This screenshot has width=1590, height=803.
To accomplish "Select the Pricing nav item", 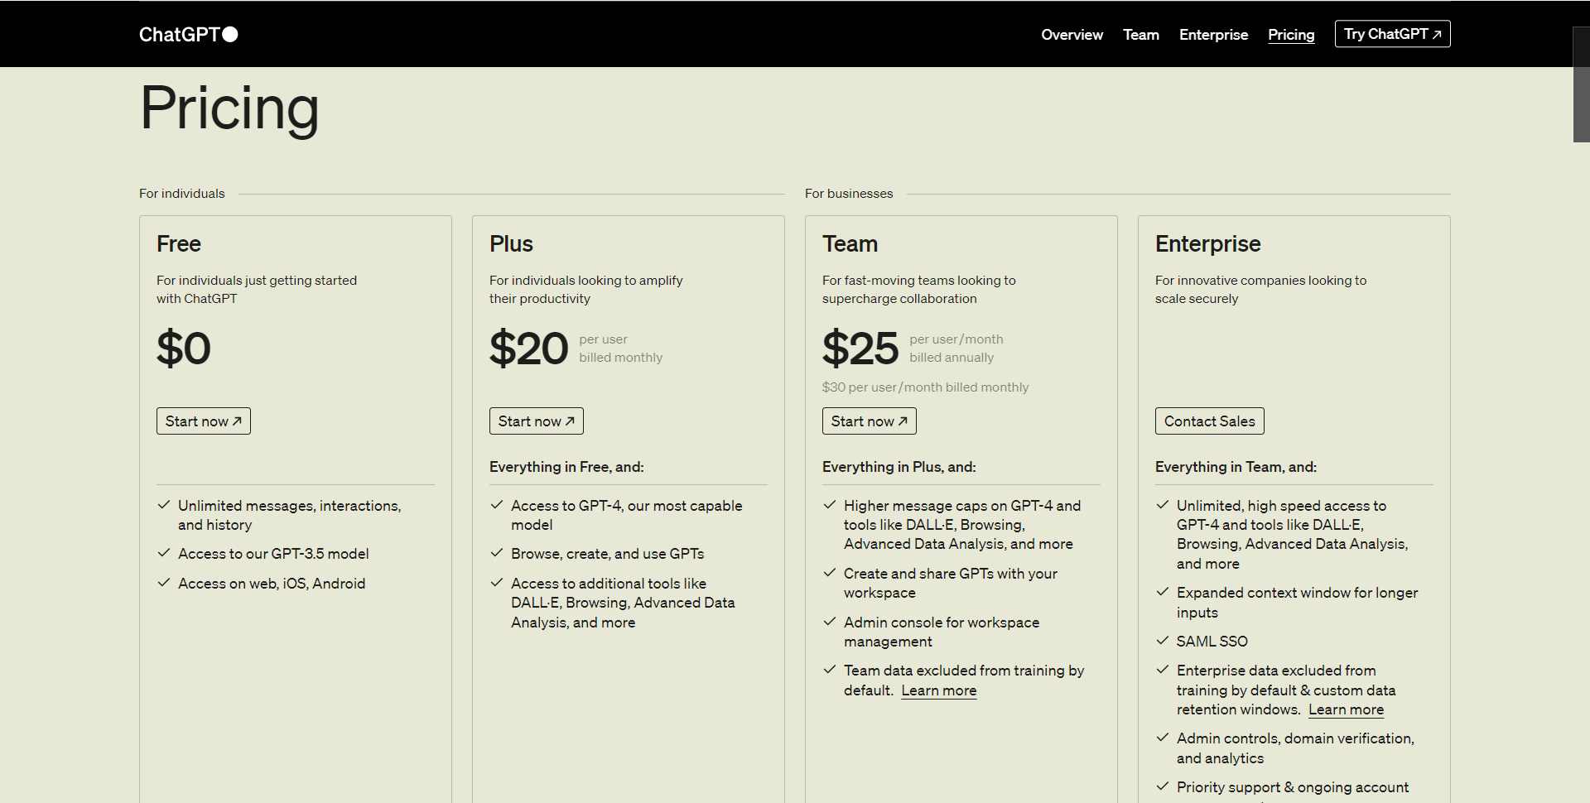I will (x=1291, y=35).
